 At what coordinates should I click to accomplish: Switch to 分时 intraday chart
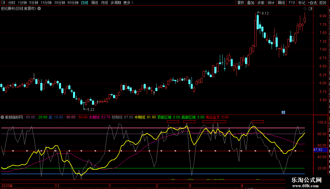[x=12, y=3]
